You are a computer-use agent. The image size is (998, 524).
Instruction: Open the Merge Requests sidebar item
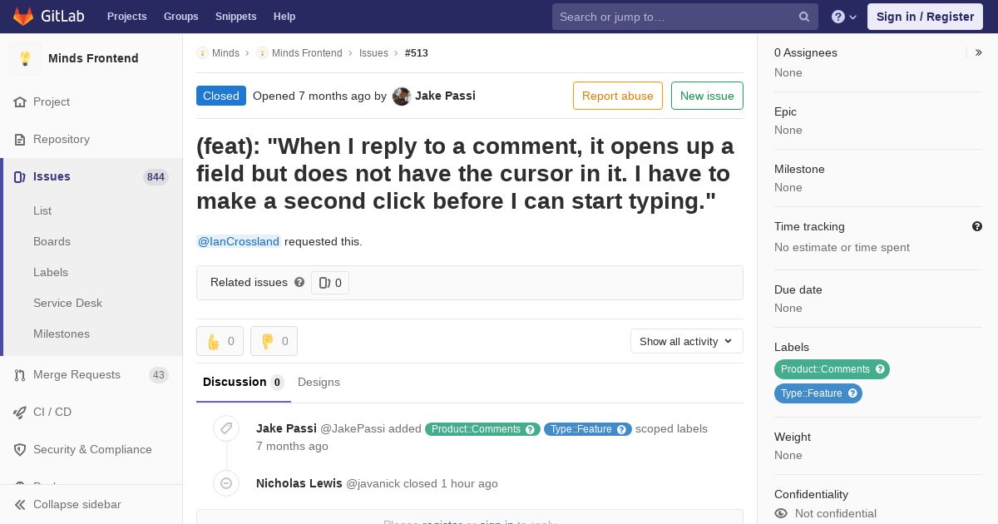pyautogui.click(x=77, y=374)
